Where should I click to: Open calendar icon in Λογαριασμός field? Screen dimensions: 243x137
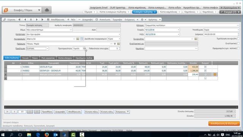coord(82,39)
